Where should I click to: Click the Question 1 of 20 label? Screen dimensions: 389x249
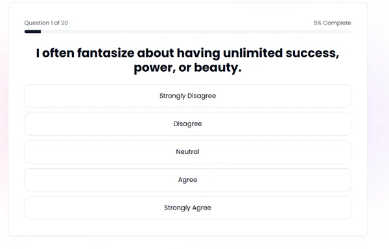[46, 23]
